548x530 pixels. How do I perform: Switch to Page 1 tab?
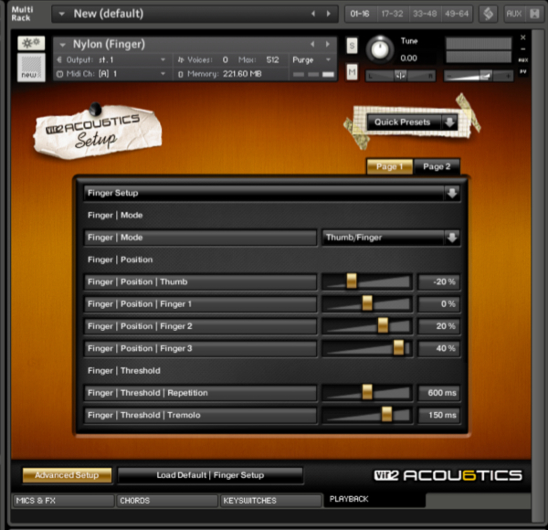pos(390,166)
